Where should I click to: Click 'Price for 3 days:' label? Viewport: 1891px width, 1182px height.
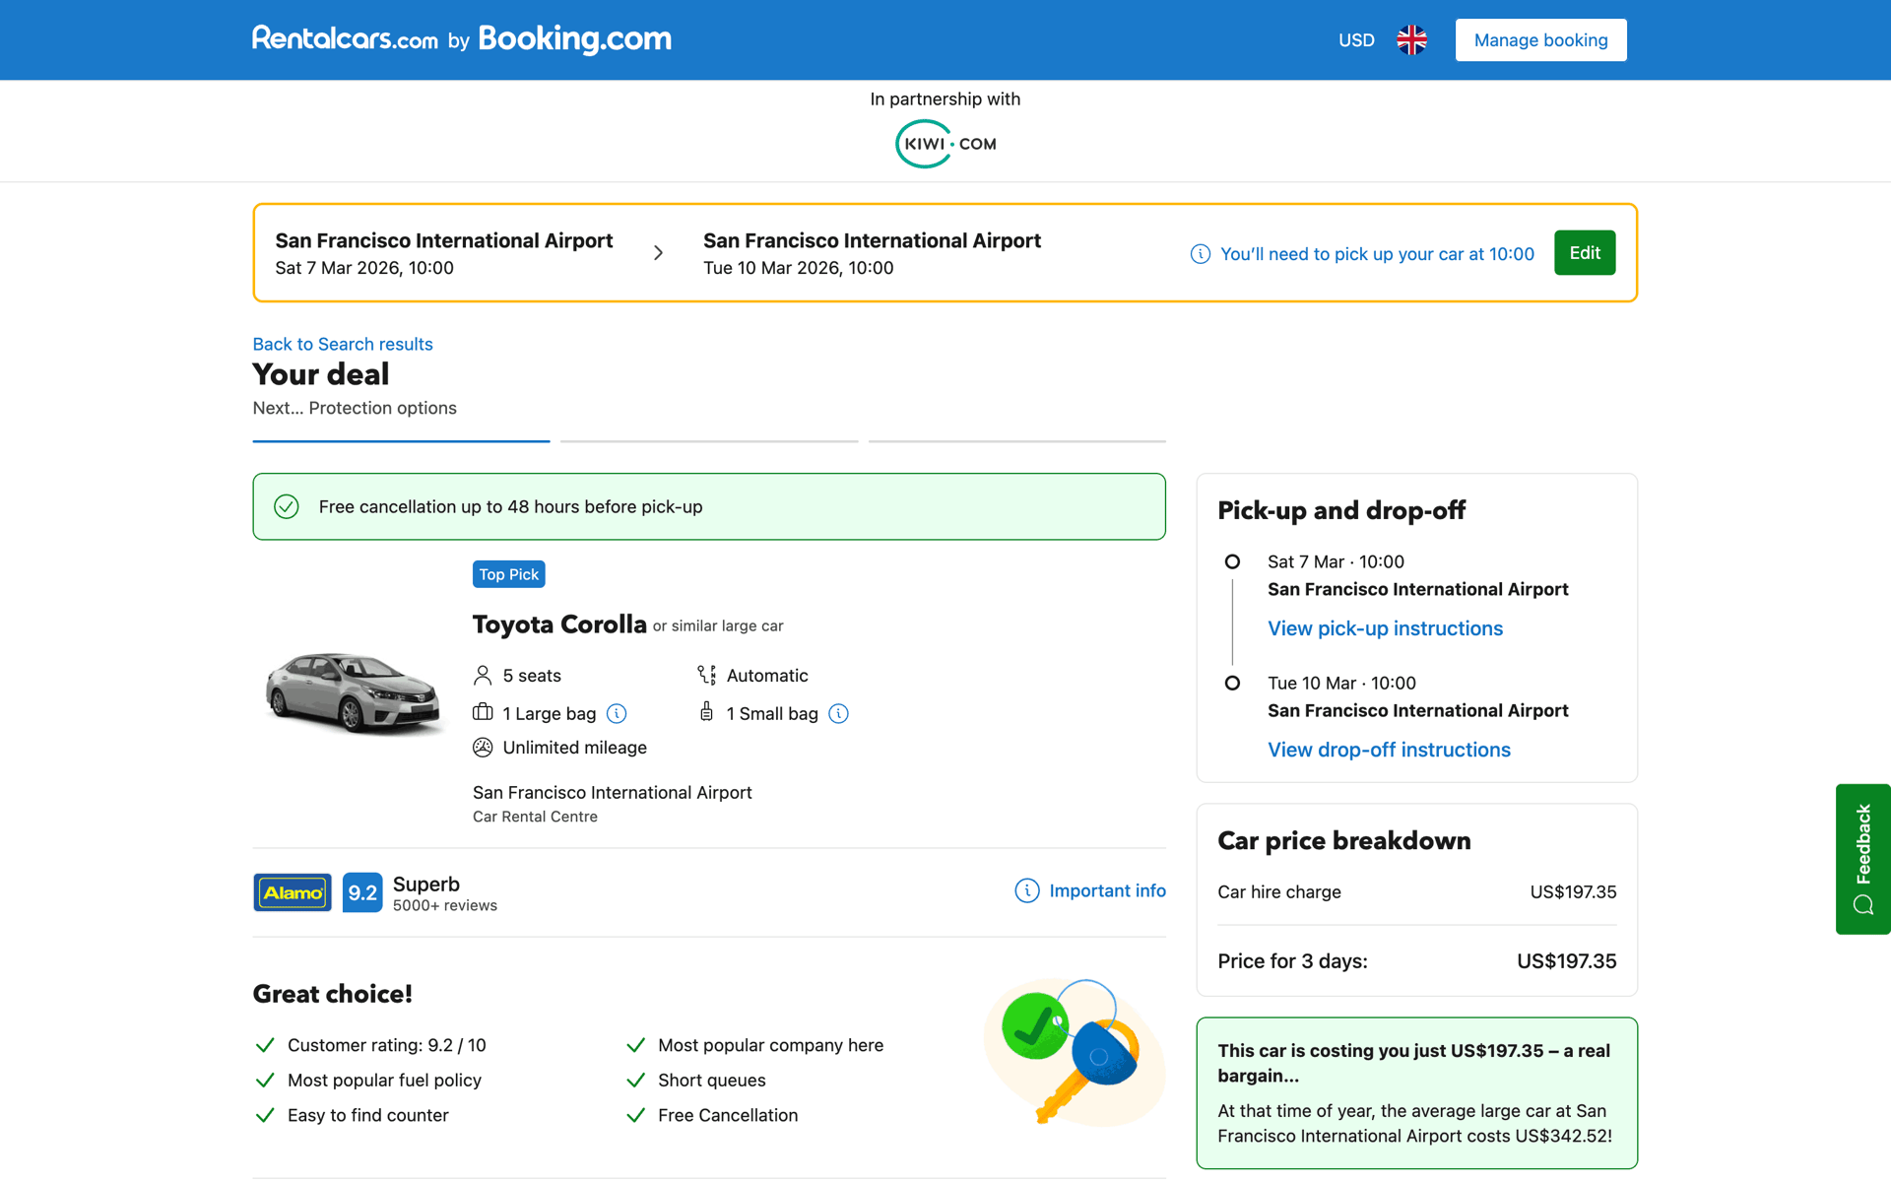tap(1292, 961)
